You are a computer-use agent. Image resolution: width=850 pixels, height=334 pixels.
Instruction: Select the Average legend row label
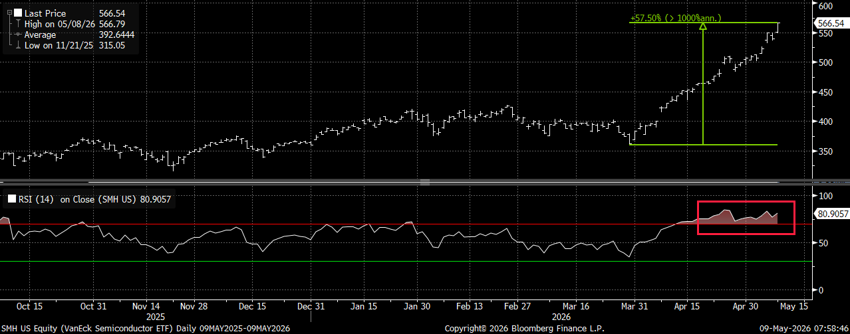point(41,35)
